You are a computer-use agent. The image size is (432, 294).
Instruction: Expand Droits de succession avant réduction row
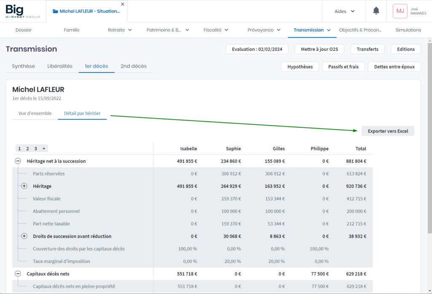click(24, 236)
